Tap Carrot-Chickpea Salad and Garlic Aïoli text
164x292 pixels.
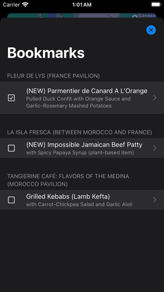point(79,204)
